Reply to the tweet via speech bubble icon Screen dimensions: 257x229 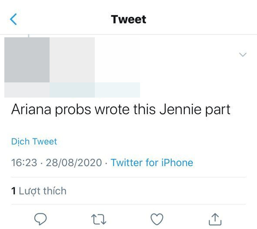coord(40,219)
